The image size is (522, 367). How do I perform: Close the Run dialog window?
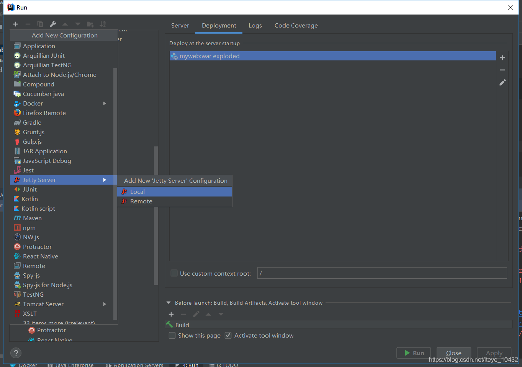(x=511, y=7)
